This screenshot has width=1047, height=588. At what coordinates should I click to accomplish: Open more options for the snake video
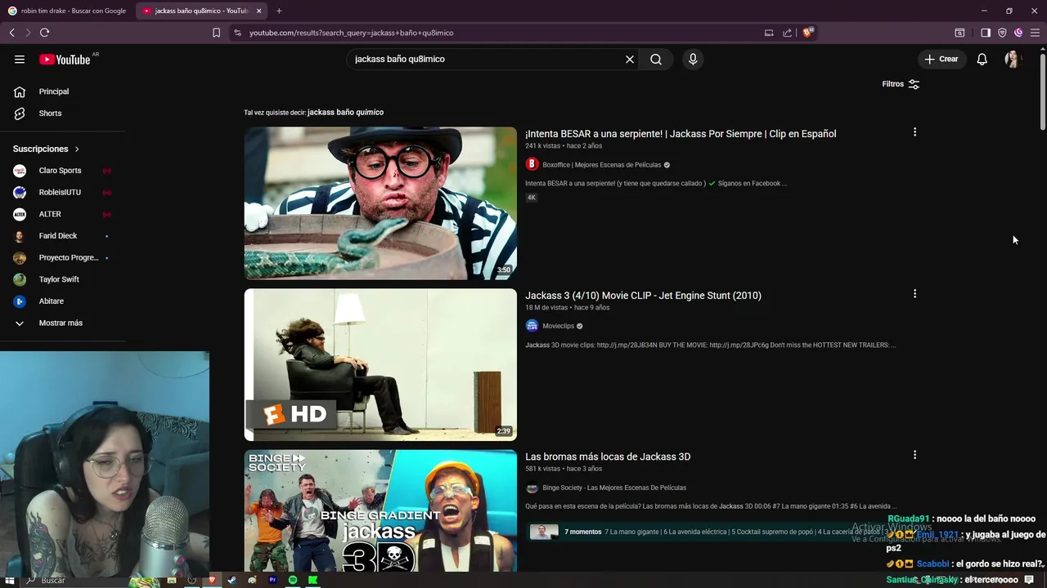point(914,132)
